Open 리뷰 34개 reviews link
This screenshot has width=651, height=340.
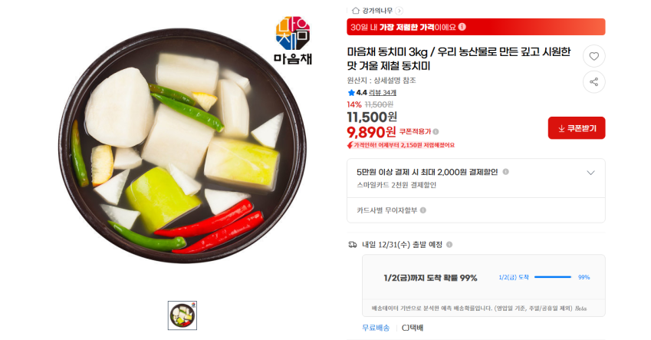tap(383, 93)
